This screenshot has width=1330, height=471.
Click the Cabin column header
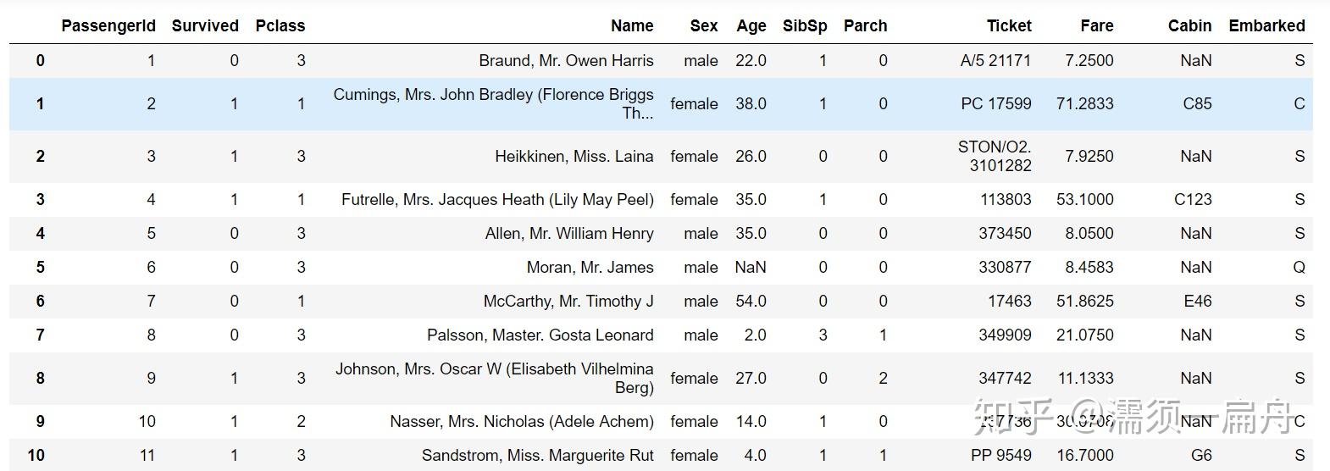1189,25
